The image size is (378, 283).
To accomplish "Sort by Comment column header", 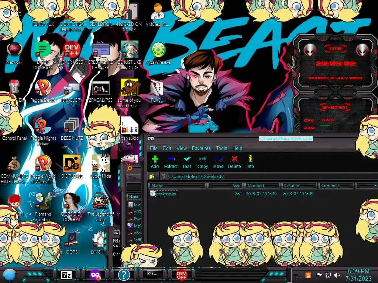I will tap(336, 186).
